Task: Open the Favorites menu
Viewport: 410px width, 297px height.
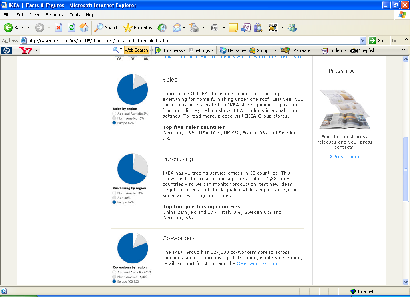Action: click(x=54, y=15)
